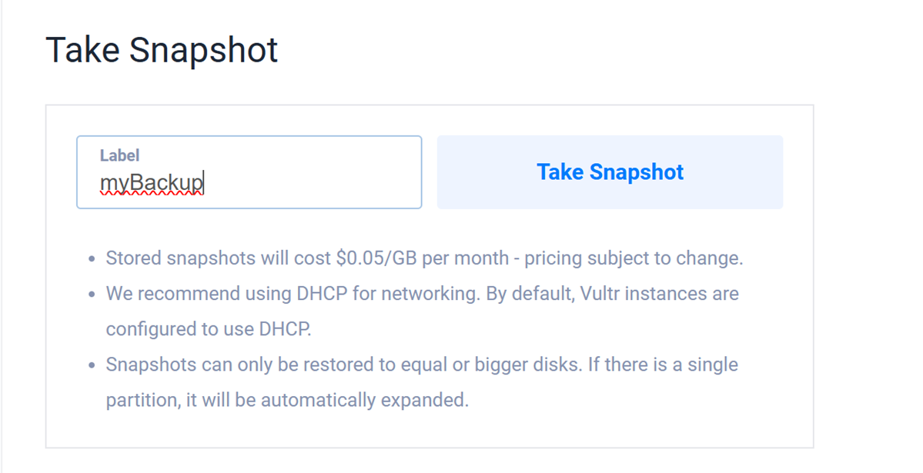This screenshot has height=473, width=923.
Task: Click the small Label caption above myBackup
Action: (x=119, y=155)
